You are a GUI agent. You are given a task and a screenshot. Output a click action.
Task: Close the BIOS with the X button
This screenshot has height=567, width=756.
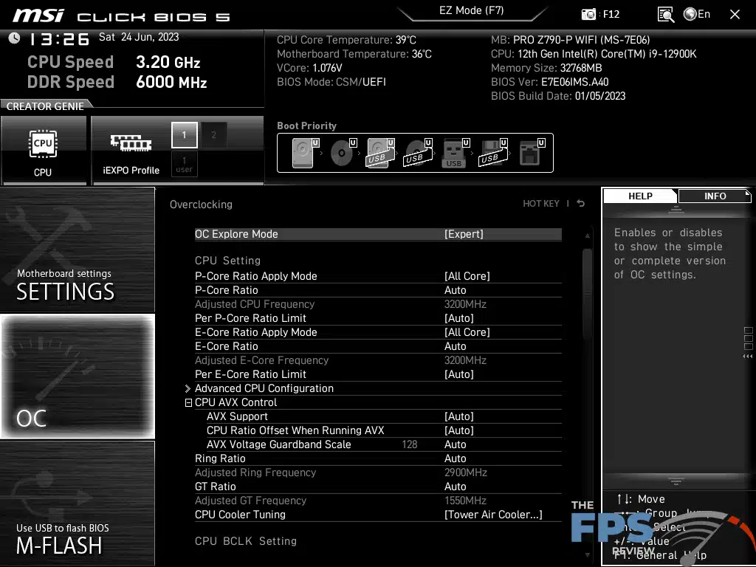tap(735, 15)
